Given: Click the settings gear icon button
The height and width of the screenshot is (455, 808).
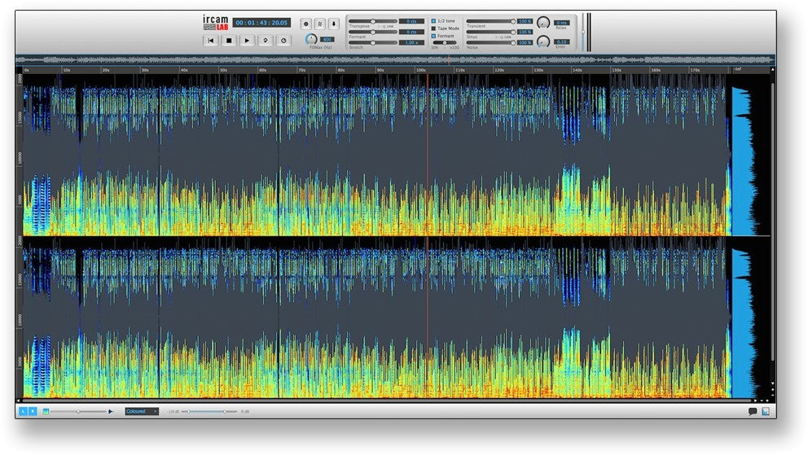Looking at the screenshot, I should coord(306,24).
